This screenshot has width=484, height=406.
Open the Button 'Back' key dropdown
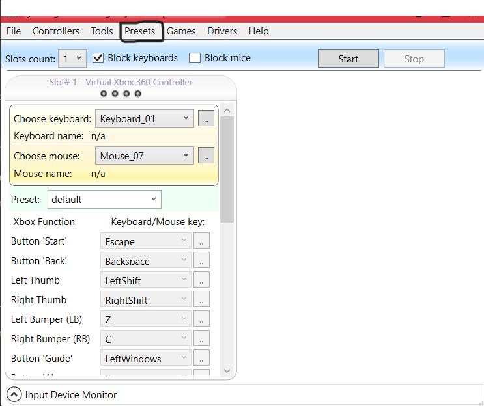pyautogui.click(x=146, y=260)
